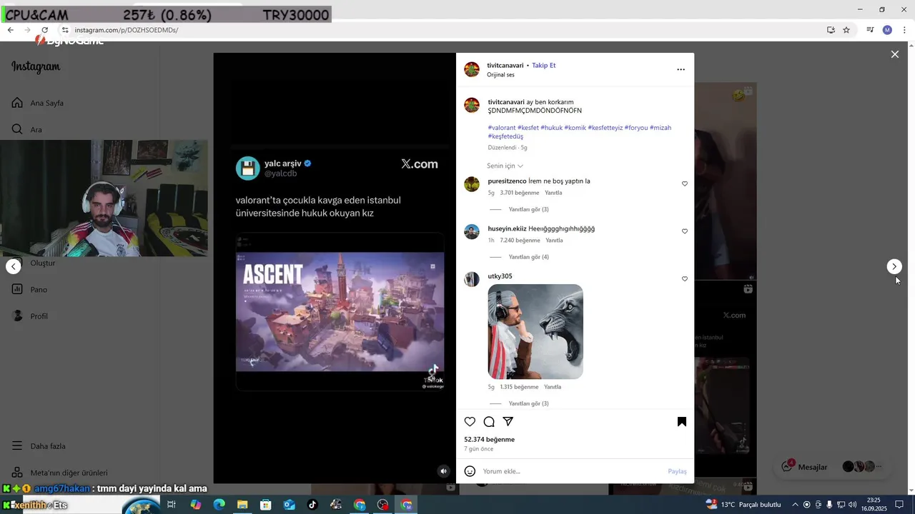
Task: Focus the Yorum ekle comment field
Action: coord(572,471)
